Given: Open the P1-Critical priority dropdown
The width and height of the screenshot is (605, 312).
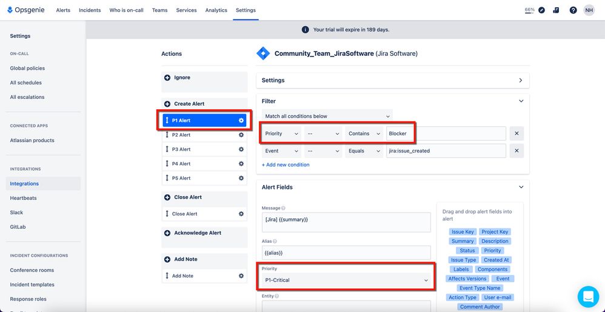Looking at the screenshot, I should click(x=346, y=280).
